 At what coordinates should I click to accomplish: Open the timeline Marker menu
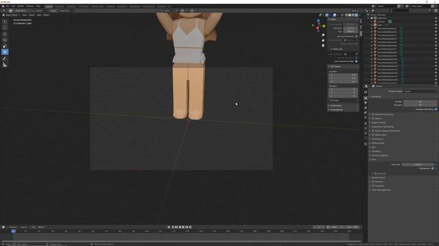click(x=41, y=227)
